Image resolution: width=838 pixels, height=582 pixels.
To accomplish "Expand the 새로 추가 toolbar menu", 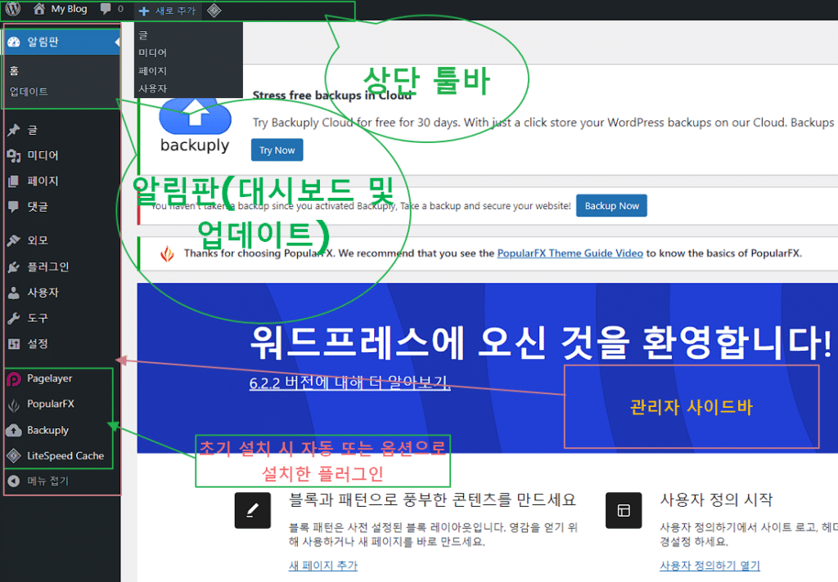I will 168,11.
